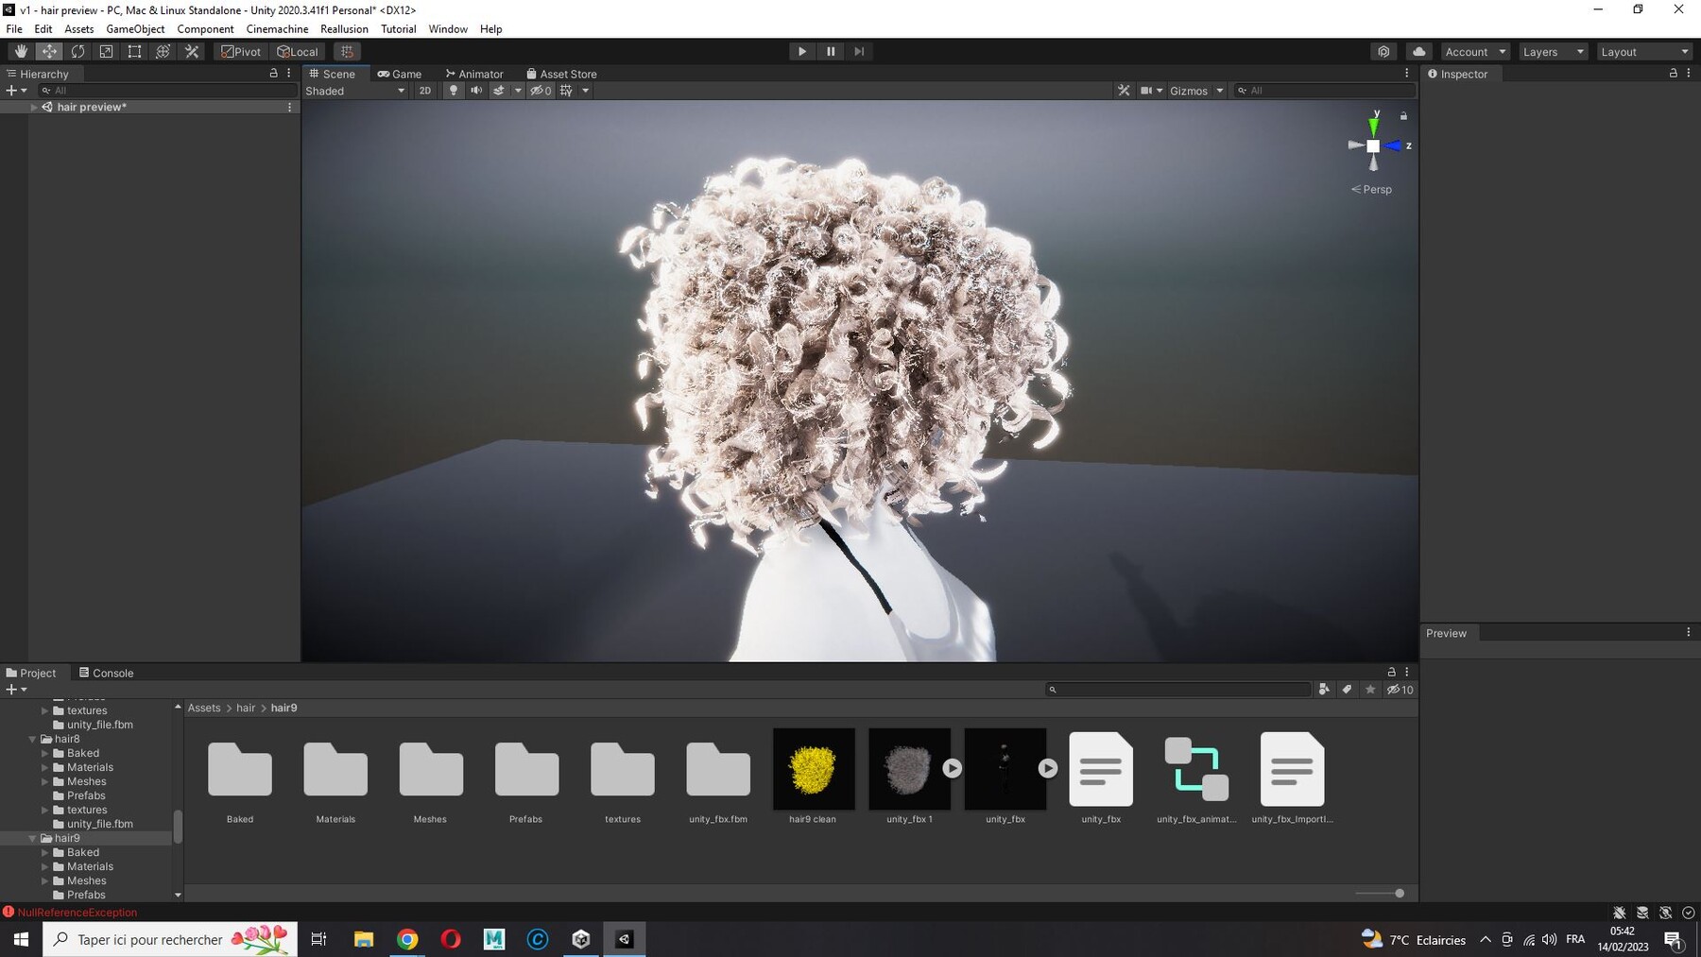Open the Prefabs folder in asset grid
Screen dimensions: 1701x957
(526, 769)
